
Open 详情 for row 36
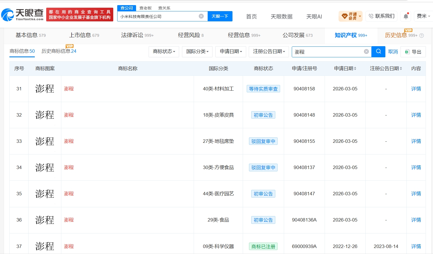[x=416, y=220]
